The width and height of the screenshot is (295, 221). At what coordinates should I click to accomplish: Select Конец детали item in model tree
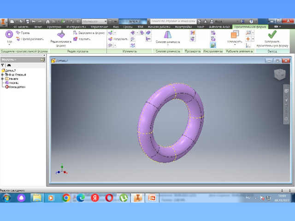pyautogui.click(x=17, y=87)
